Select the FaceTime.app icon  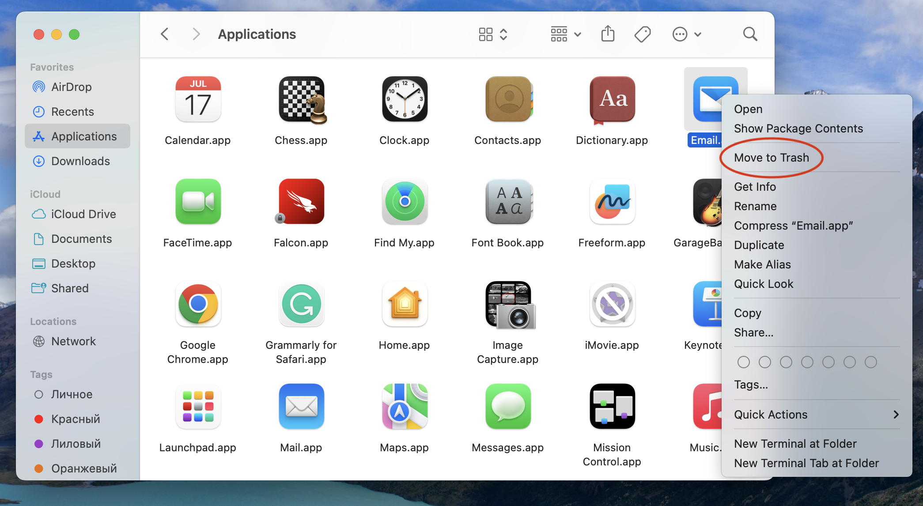click(x=198, y=202)
